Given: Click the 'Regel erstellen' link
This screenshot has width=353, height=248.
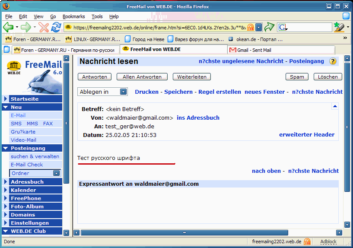Looking at the screenshot, I should (219, 92).
